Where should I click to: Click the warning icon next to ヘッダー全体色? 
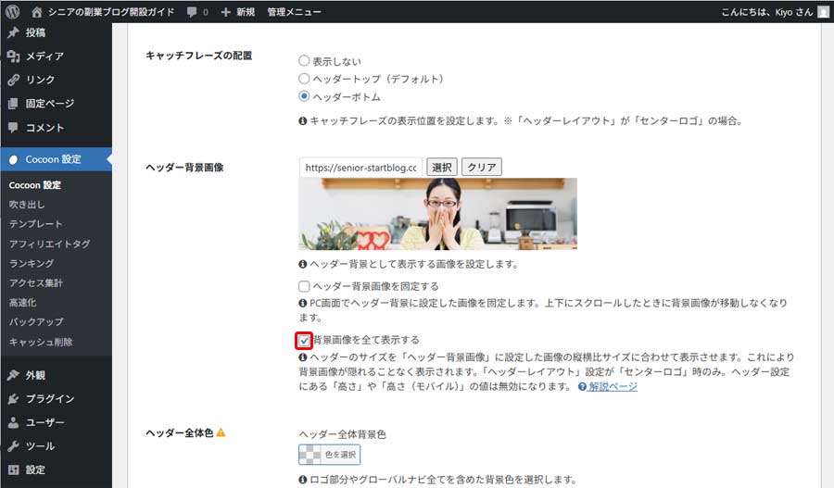pyautogui.click(x=221, y=432)
